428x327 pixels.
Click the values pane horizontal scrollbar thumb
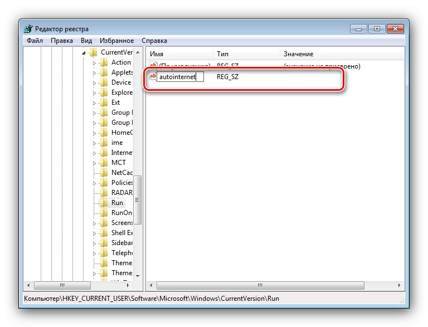pos(260,286)
